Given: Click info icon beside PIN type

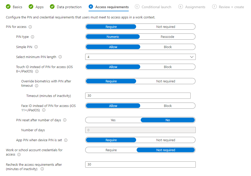Looking at the screenshot, I should click(x=32, y=37).
